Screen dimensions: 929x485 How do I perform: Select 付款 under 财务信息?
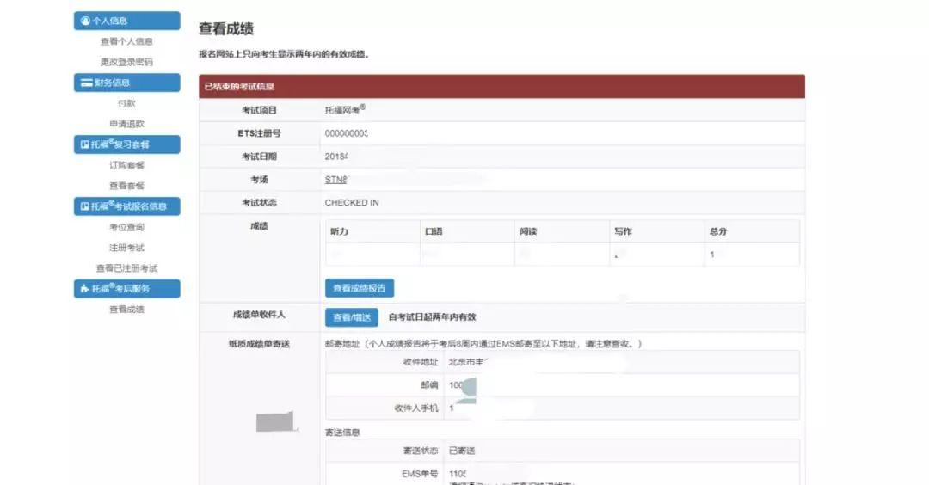pyautogui.click(x=126, y=103)
